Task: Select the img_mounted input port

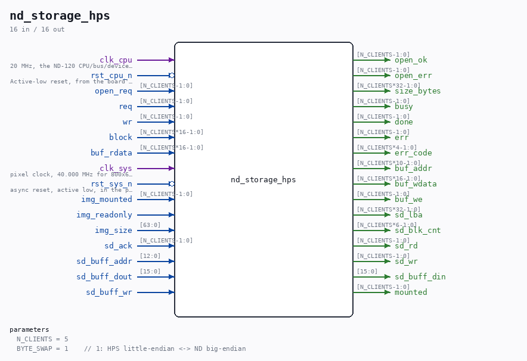Action: [x=107, y=199]
